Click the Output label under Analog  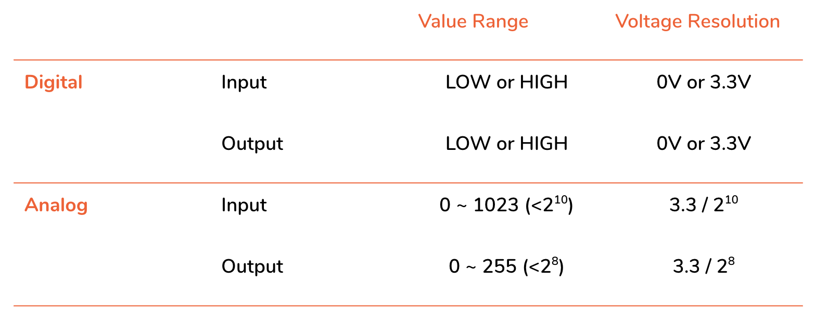(x=252, y=266)
